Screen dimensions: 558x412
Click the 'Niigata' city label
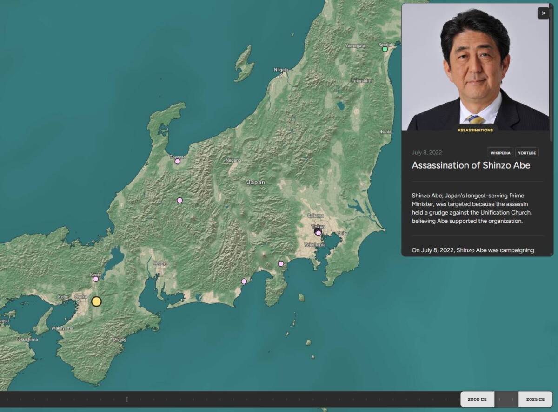(281, 70)
